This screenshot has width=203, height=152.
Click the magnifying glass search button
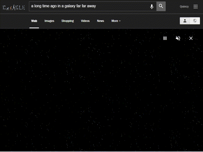161,6
